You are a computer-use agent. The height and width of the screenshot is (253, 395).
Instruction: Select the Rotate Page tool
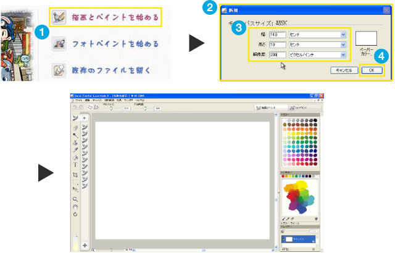[75, 214]
